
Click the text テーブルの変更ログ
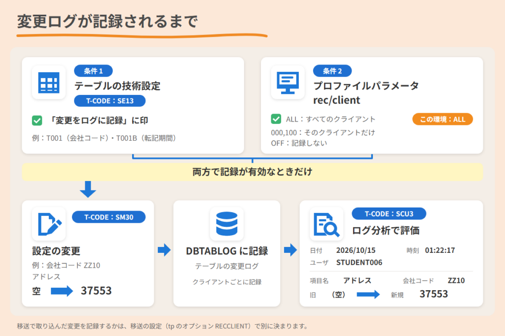(x=227, y=266)
